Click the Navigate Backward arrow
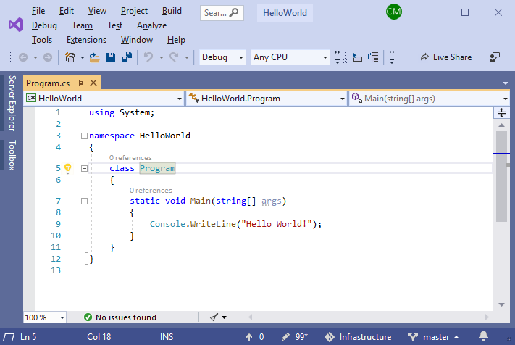Image resolution: width=515 pixels, height=345 pixels. 23,57
